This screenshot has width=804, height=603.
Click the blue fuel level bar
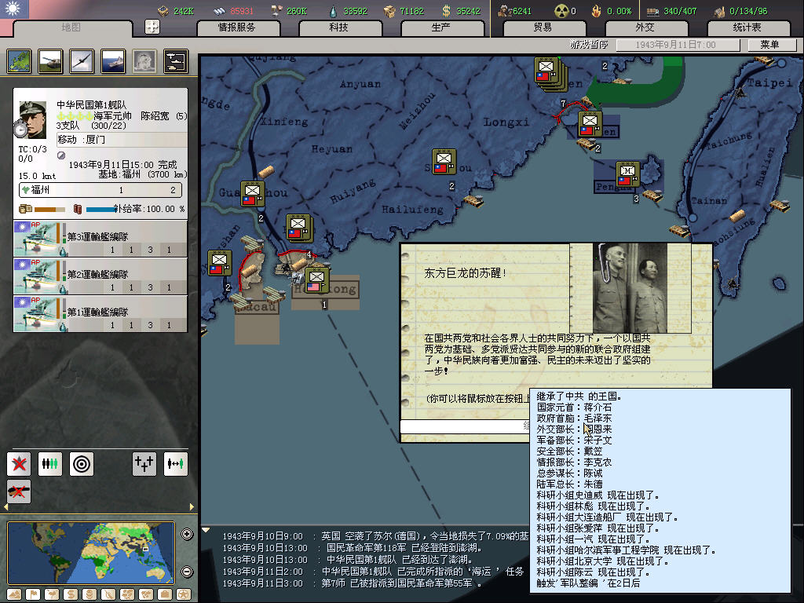101,209
